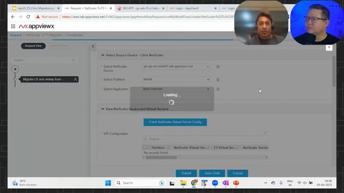This screenshot has height=193, width=344.
Task: Click the table horizontal scrollbar thumb
Action: click(161, 158)
